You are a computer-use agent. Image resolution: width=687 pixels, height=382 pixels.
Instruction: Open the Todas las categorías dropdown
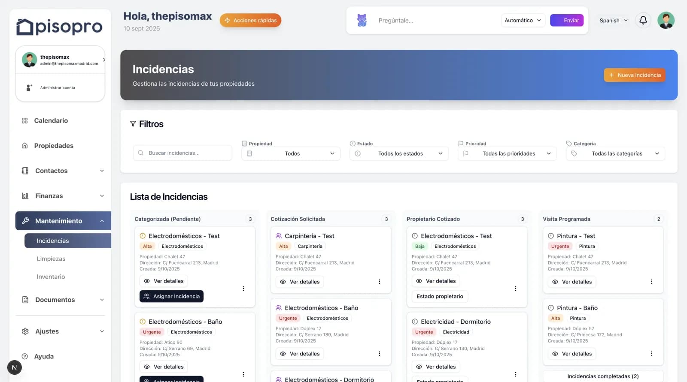coord(615,153)
